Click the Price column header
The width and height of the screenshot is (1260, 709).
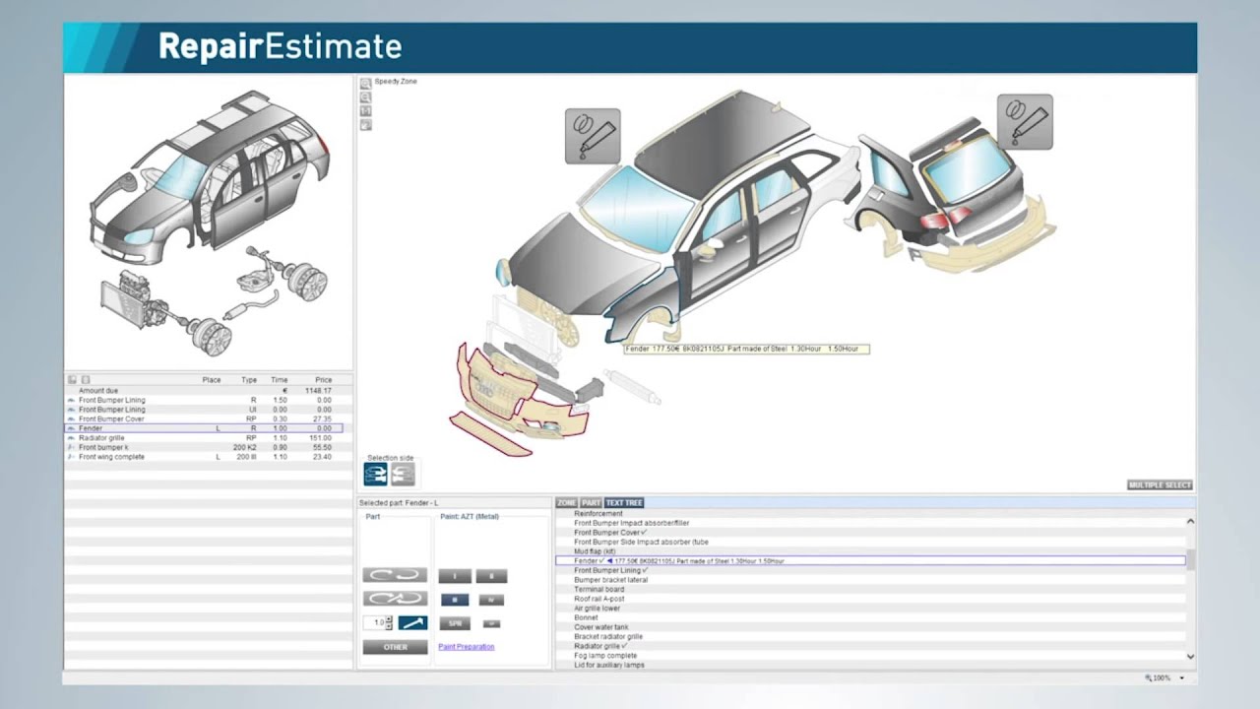coord(323,379)
